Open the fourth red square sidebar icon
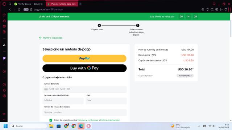 click(x=4, y=32)
